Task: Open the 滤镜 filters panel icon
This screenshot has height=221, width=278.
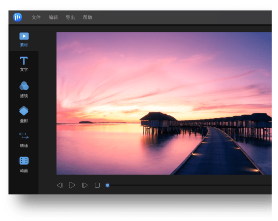Action: [24, 86]
